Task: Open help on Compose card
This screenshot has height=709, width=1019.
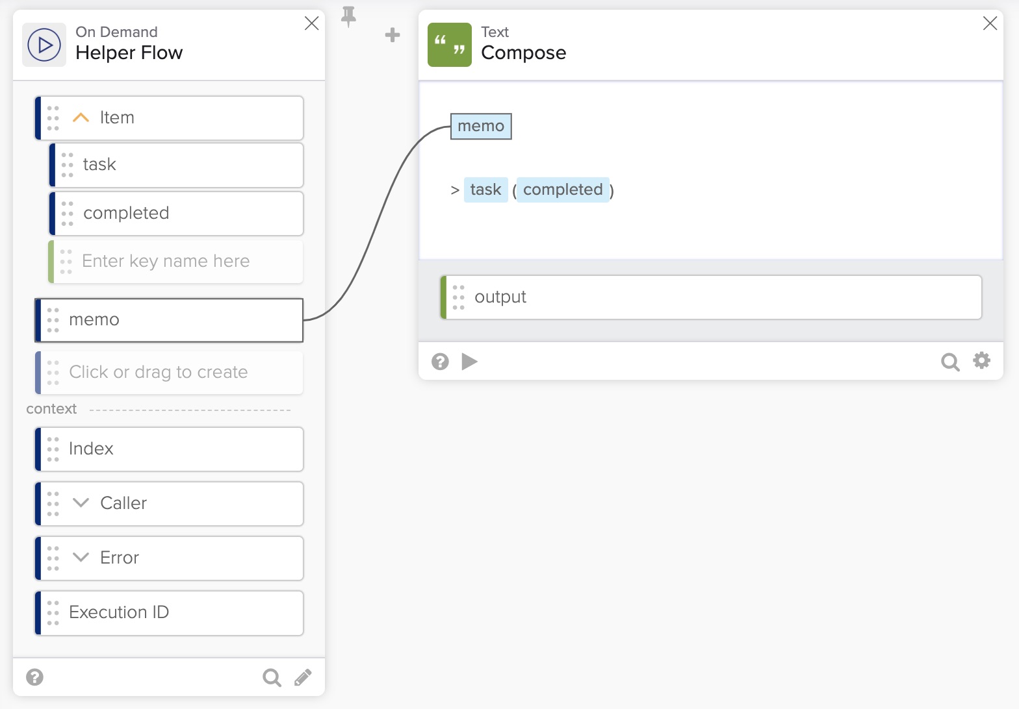Action: 440,362
